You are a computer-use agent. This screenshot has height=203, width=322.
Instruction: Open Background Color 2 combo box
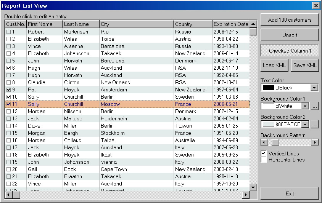click(x=305, y=124)
